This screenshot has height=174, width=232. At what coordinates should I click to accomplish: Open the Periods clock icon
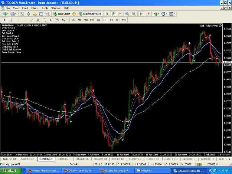(163, 14)
